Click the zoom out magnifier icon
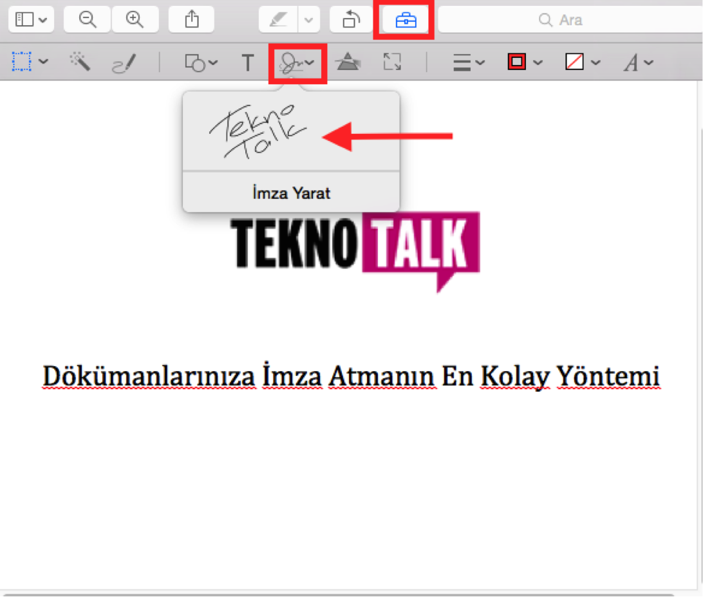703x597 pixels. [87, 20]
